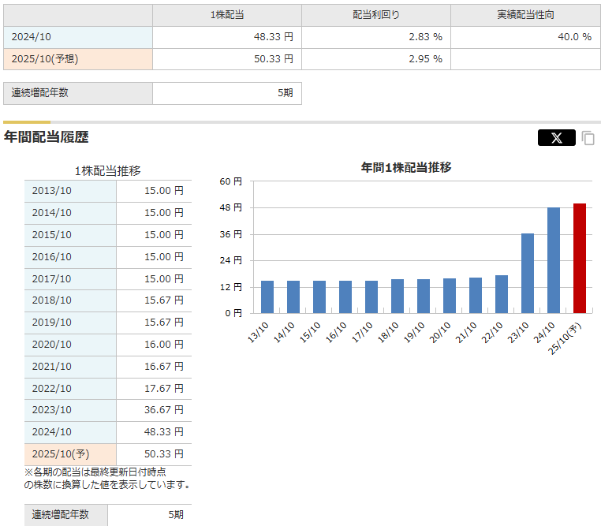Click the 23/10 bar in chart
The width and height of the screenshot is (601, 526).
528,273
